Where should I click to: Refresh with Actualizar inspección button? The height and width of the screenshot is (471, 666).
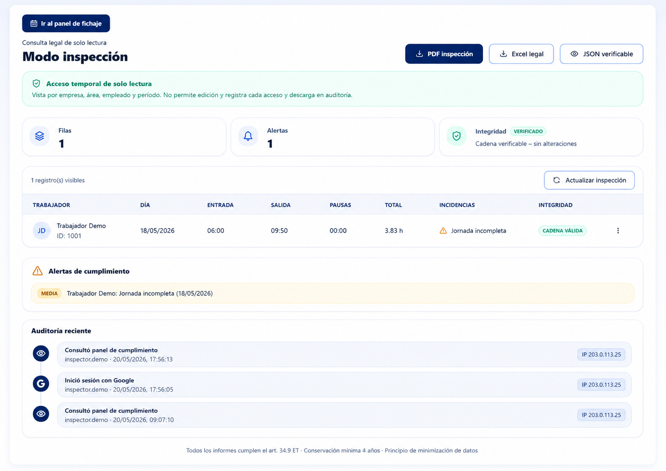point(589,180)
